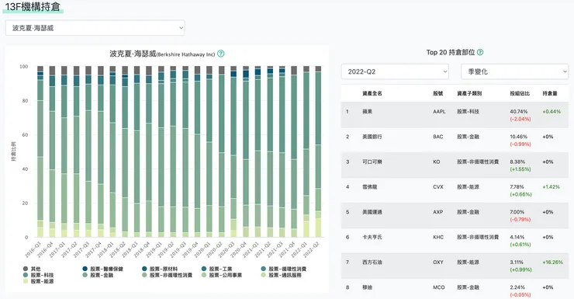Screen dimensions: 574x299
Task: Click the +1.42% holdings change for CVX
Action: tap(551, 187)
